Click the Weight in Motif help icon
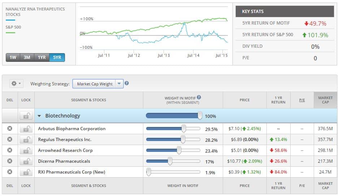Screen dimensions: 339x196 (199, 97)
